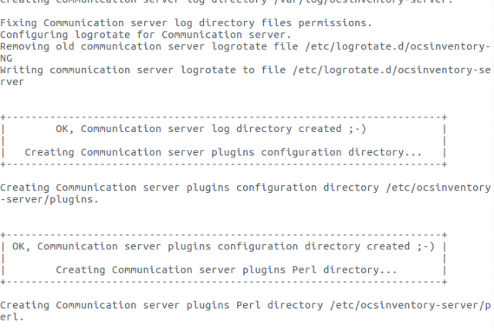Viewport: 494px width, 332px height.
Task: Click 'Creating Communication server plugins Perl directory...' box text
Action: pos(226,270)
